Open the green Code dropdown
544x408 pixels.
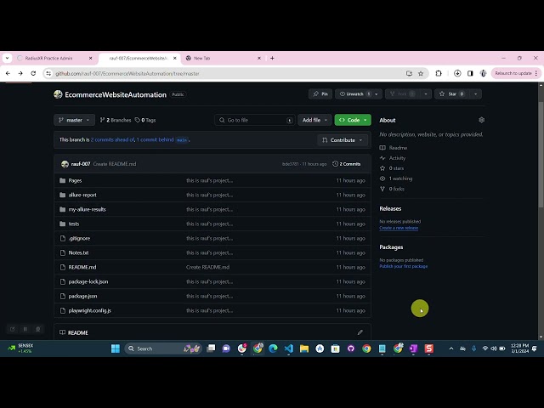pyautogui.click(x=353, y=120)
